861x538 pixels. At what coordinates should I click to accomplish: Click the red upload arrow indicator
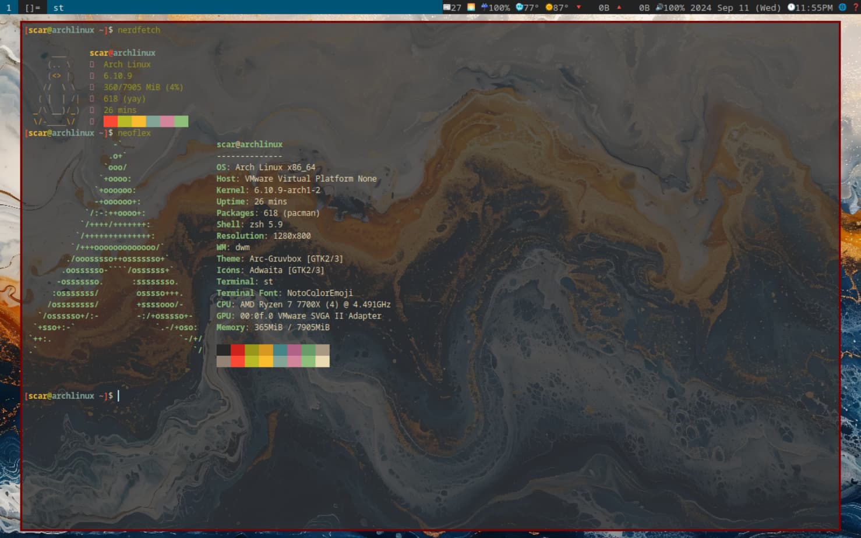click(619, 8)
